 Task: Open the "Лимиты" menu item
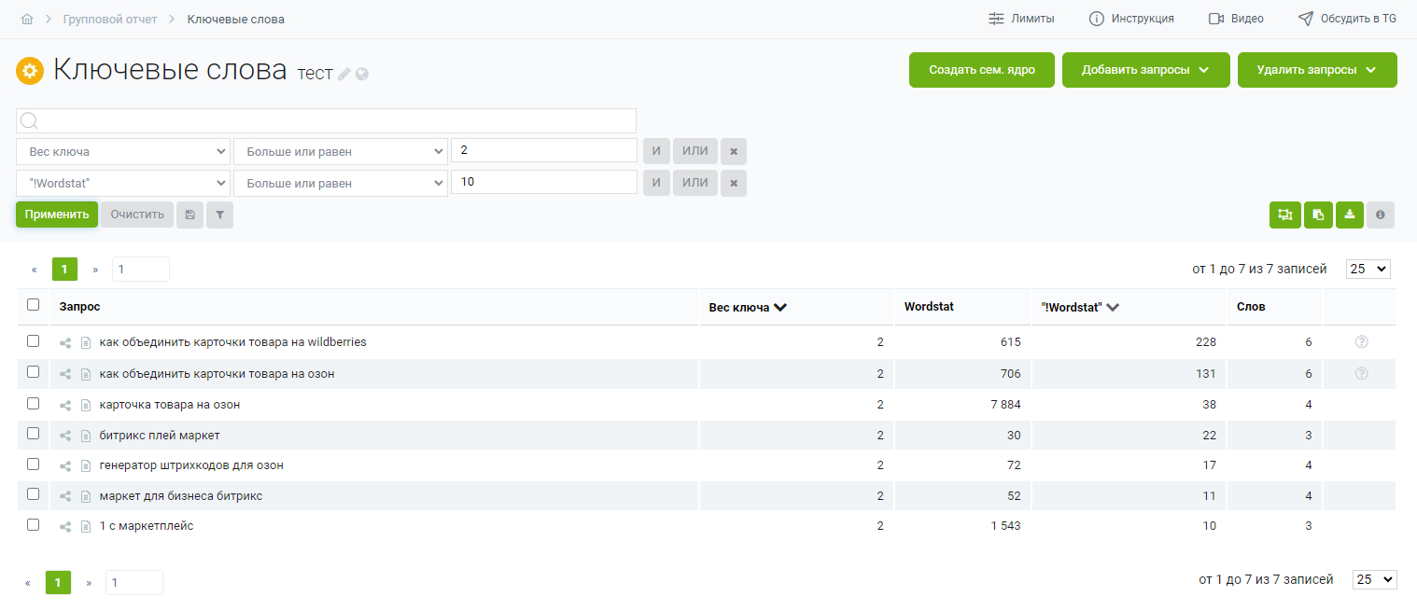tap(1021, 19)
